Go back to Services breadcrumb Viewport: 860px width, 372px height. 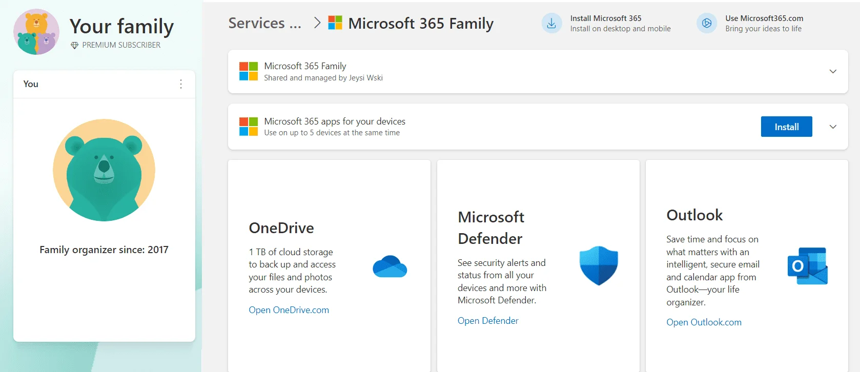click(x=264, y=23)
